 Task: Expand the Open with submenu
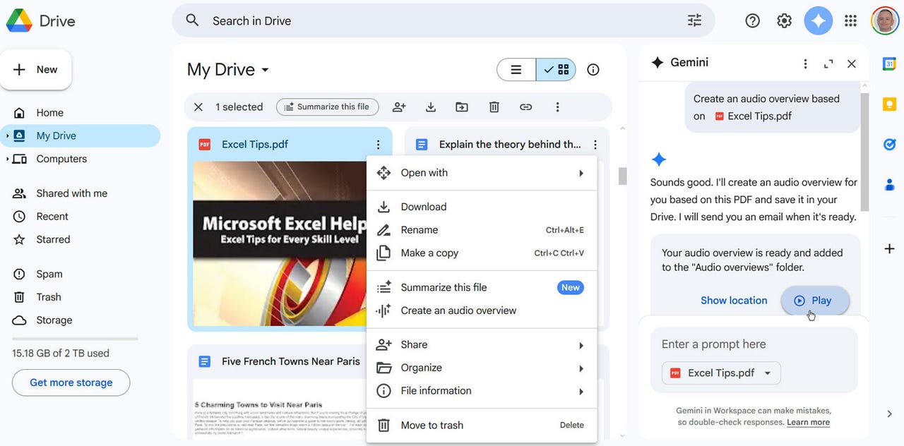point(424,172)
